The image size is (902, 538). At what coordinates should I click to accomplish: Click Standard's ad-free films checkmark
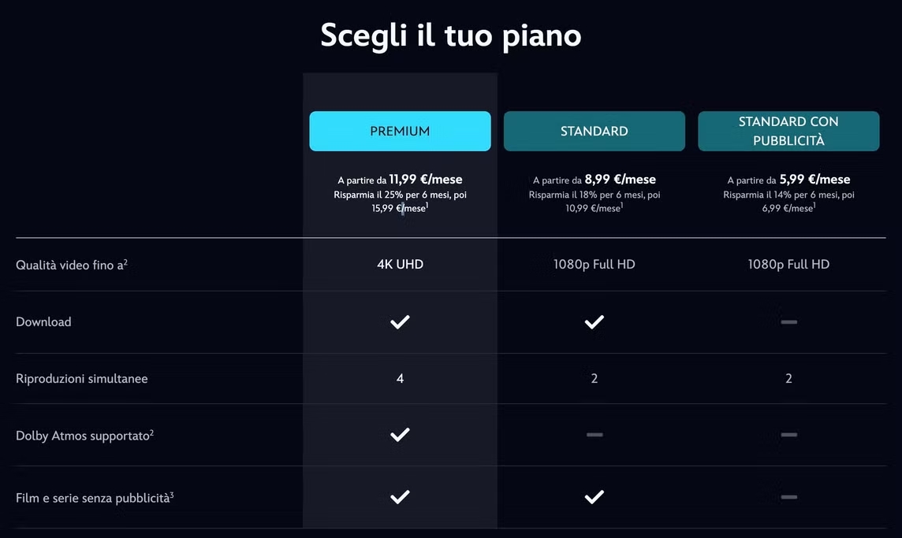(594, 496)
